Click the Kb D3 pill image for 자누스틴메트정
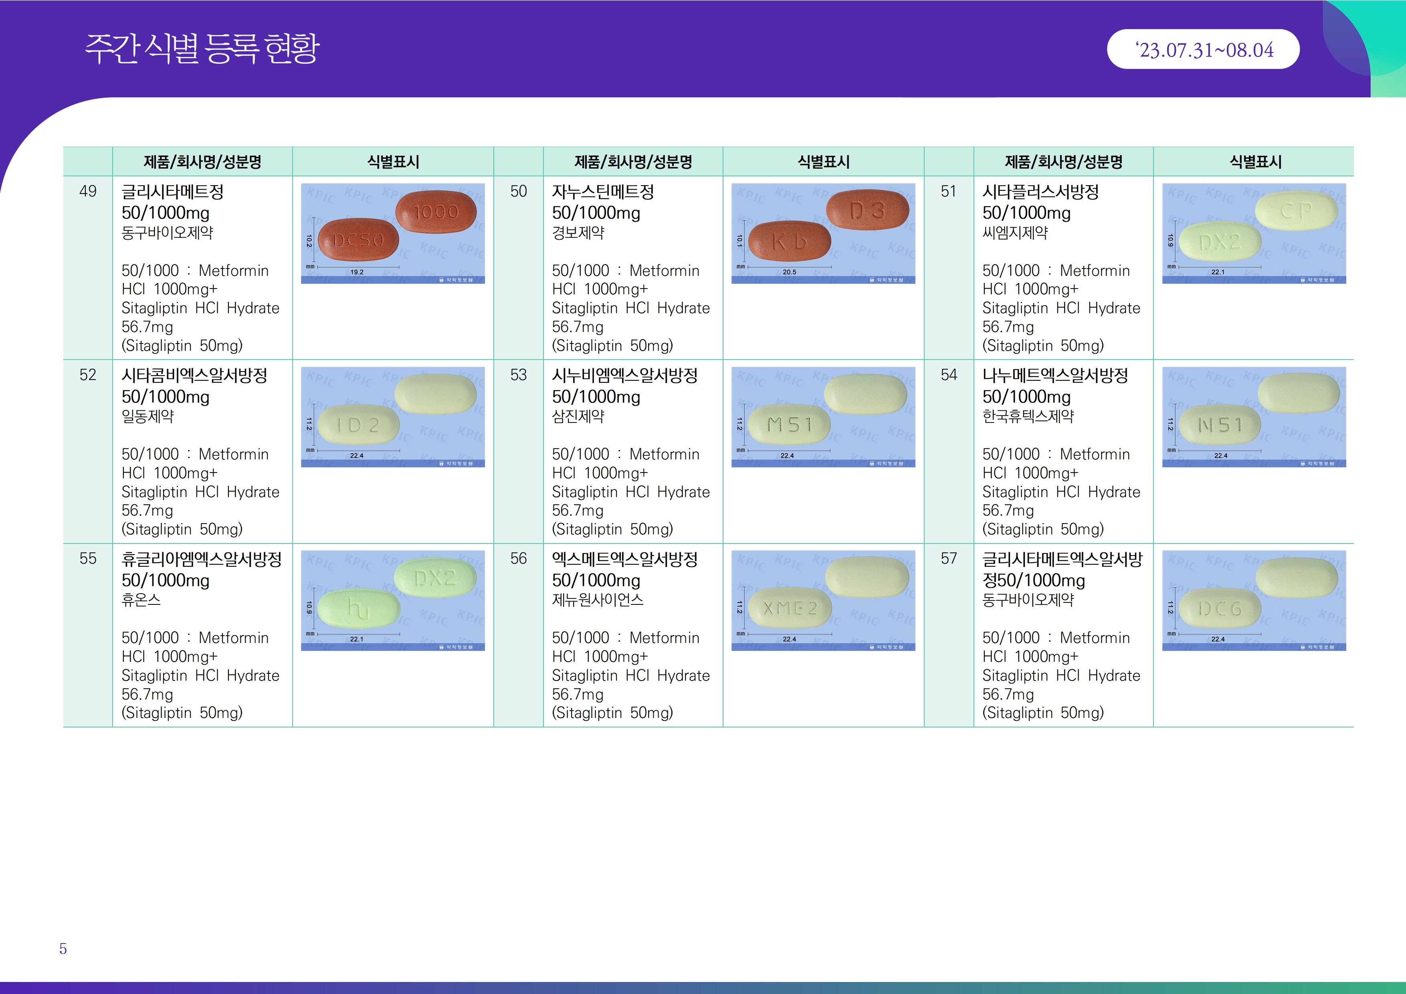Viewport: 1406px width, 994px height. pos(823,233)
